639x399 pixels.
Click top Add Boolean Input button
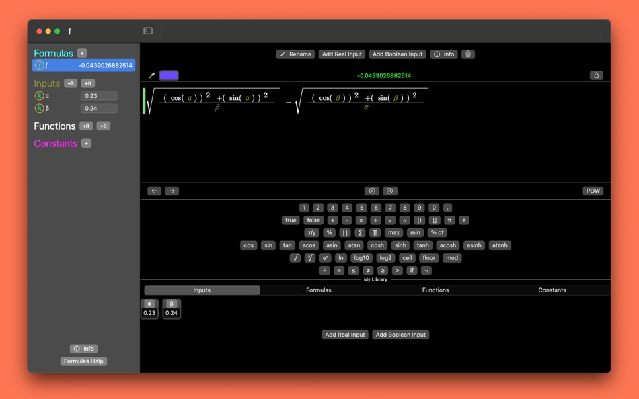[x=398, y=54]
